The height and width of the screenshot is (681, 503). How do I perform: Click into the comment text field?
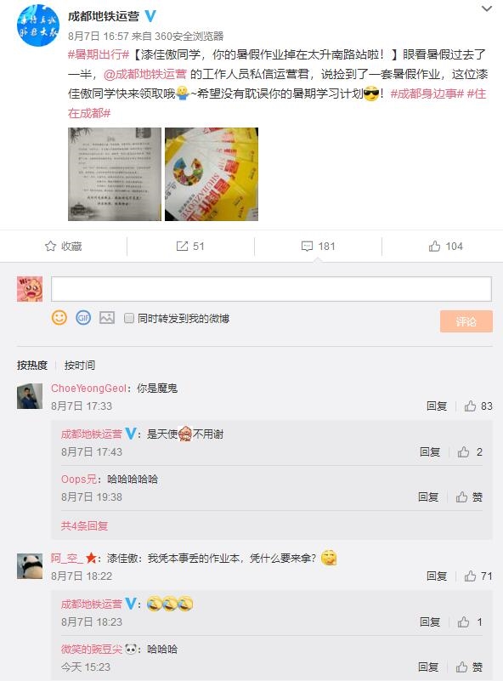click(271, 289)
